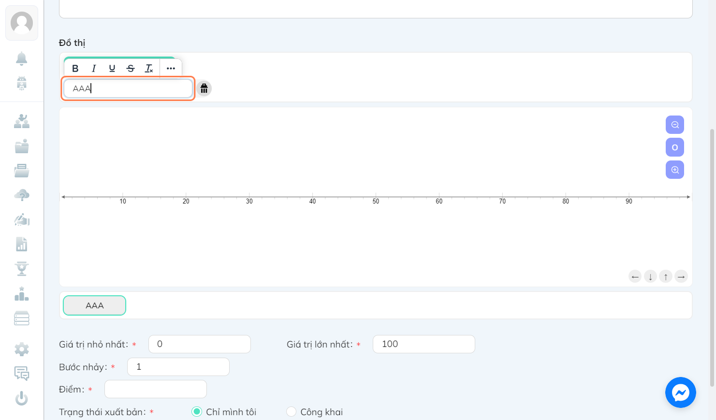Click the AAA tag below the graph
The image size is (716, 420).
coord(95,305)
